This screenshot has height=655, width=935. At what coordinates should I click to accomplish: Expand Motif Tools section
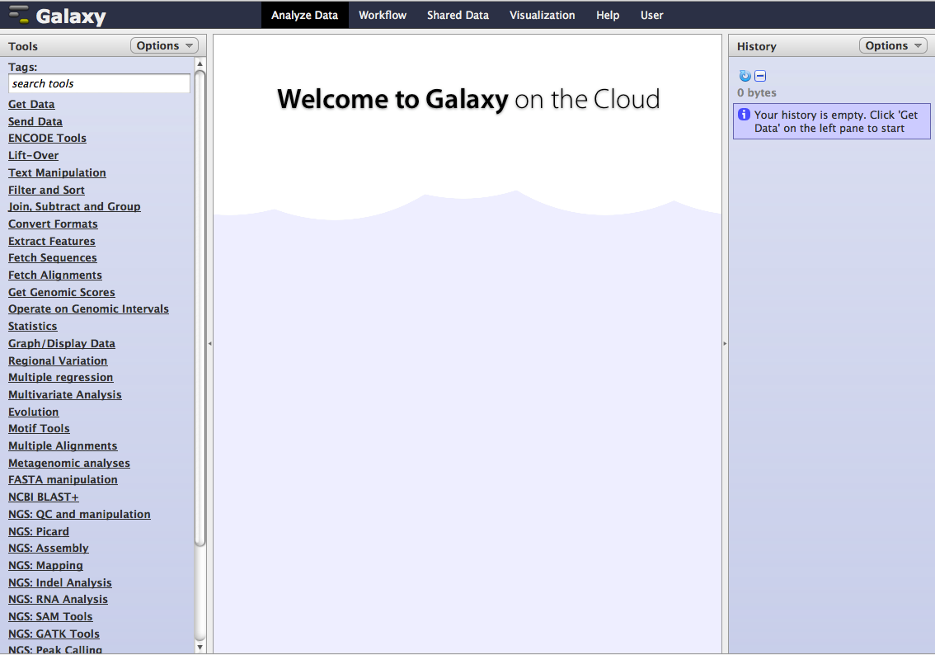39,430
